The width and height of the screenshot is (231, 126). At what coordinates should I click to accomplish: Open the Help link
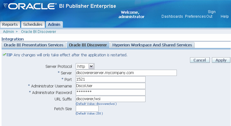pos(224,16)
